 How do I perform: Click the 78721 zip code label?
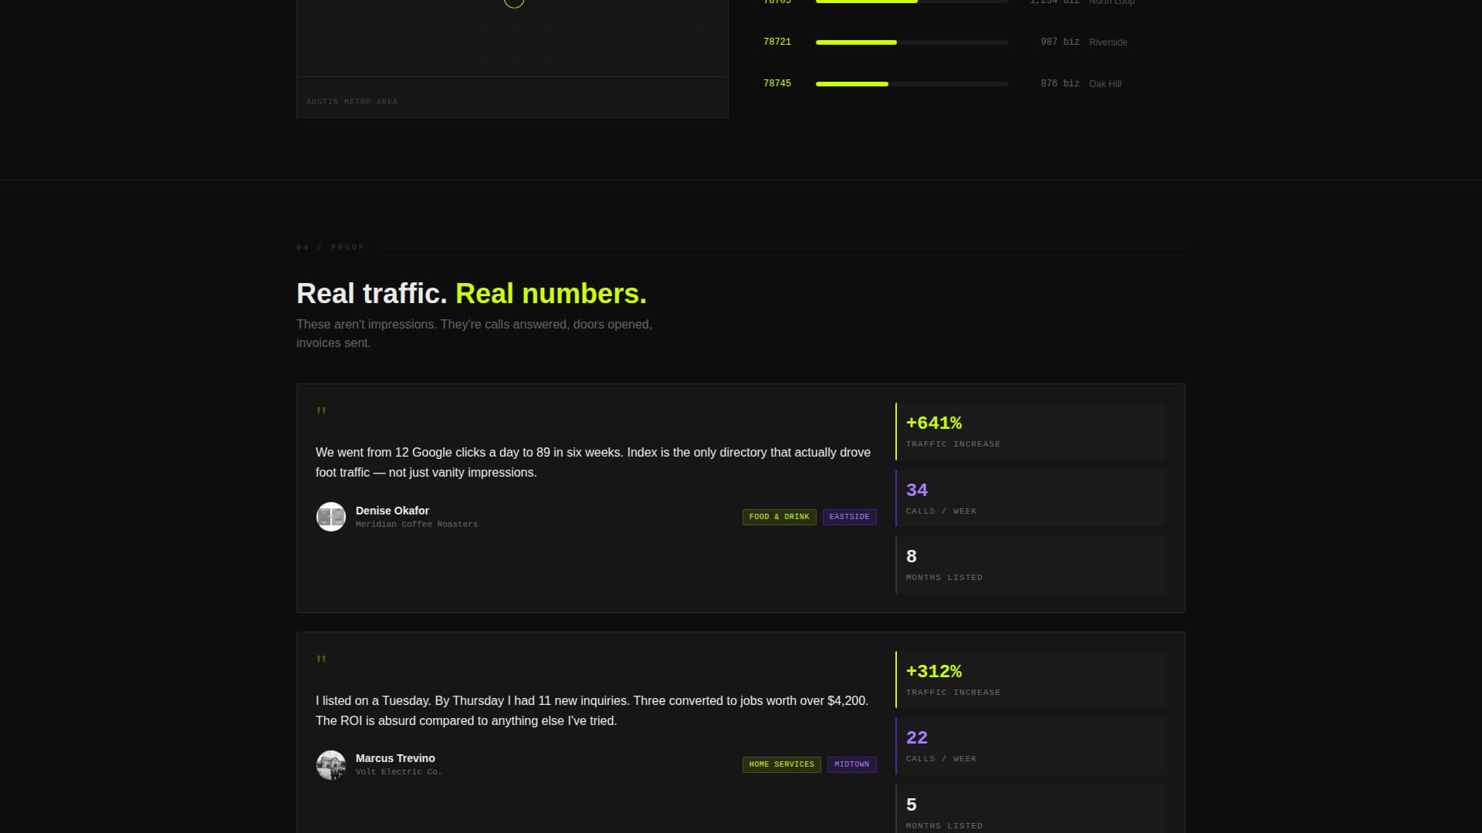point(777,42)
